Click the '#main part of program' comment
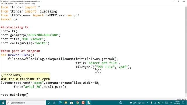Image resolution: width=187 pixels, height=105 pixels. coord(20,51)
